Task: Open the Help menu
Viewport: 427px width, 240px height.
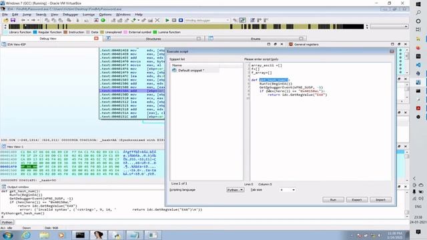Action: (139, 15)
